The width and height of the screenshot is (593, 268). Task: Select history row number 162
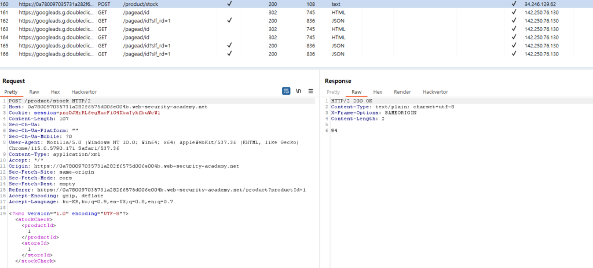(296, 21)
